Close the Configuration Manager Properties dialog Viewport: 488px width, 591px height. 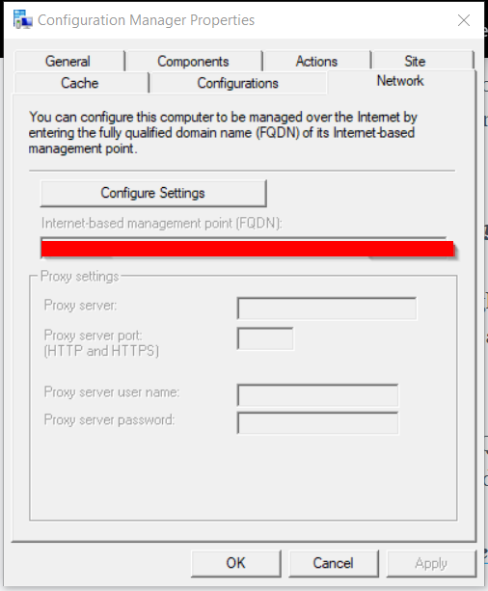point(464,20)
